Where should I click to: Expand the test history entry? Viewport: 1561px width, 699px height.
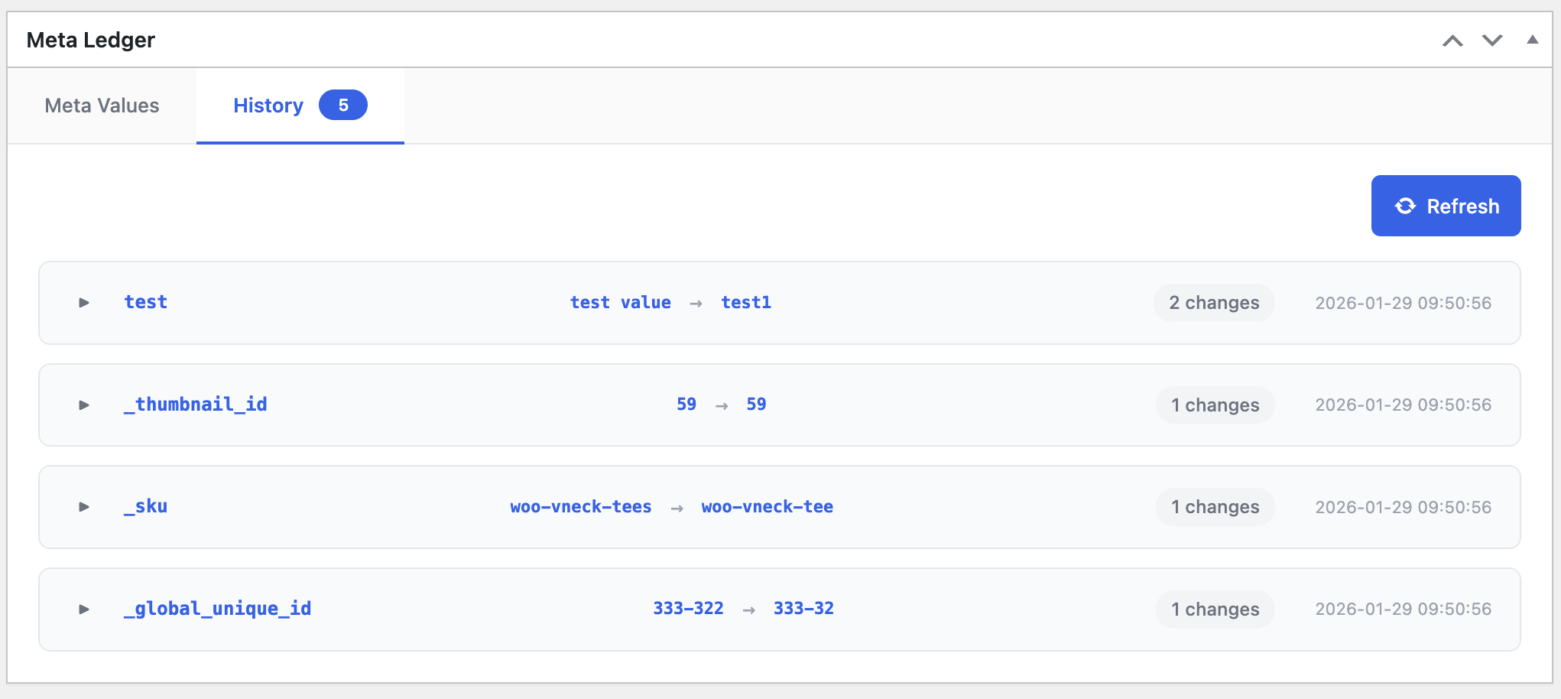83,303
